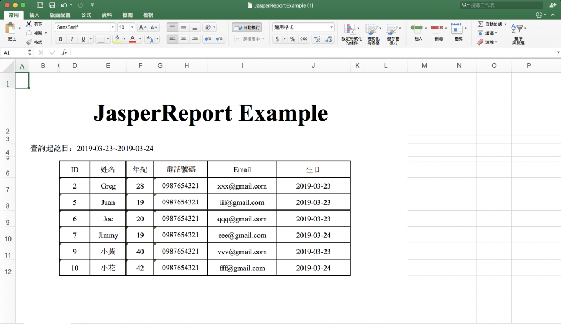Click the share add-person icon
Screen dimensions: 561x324
point(553,5)
